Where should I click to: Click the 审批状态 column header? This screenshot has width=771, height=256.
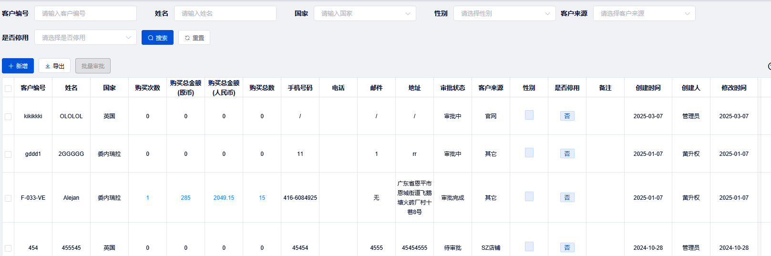(452, 88)
